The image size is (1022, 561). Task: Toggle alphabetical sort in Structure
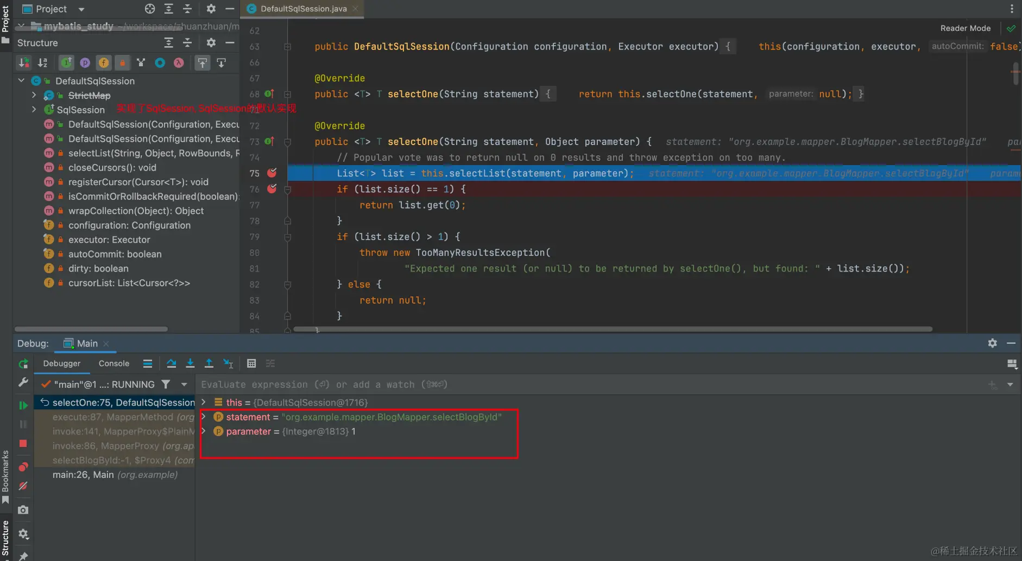coord(43,63)
